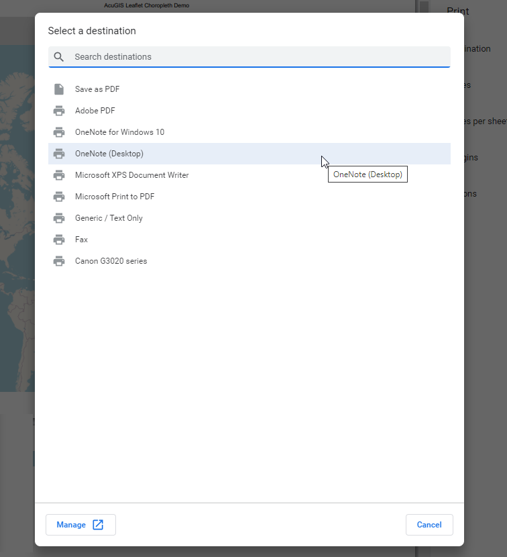
Task: Click the Save as PDF document icon
Action: [59, 89]
